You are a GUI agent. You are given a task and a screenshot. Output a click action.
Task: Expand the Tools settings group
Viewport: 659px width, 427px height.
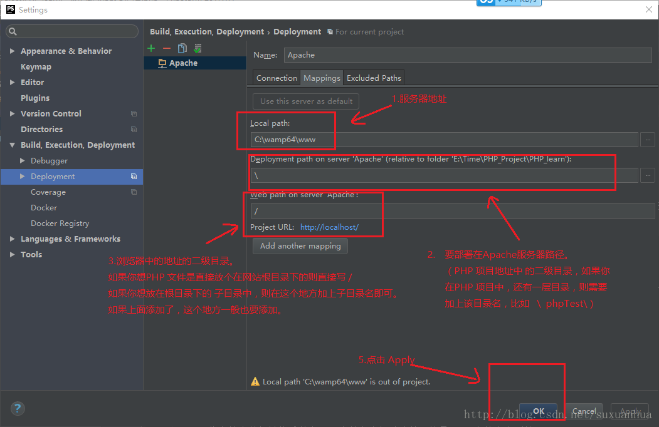tap(12, 254)
